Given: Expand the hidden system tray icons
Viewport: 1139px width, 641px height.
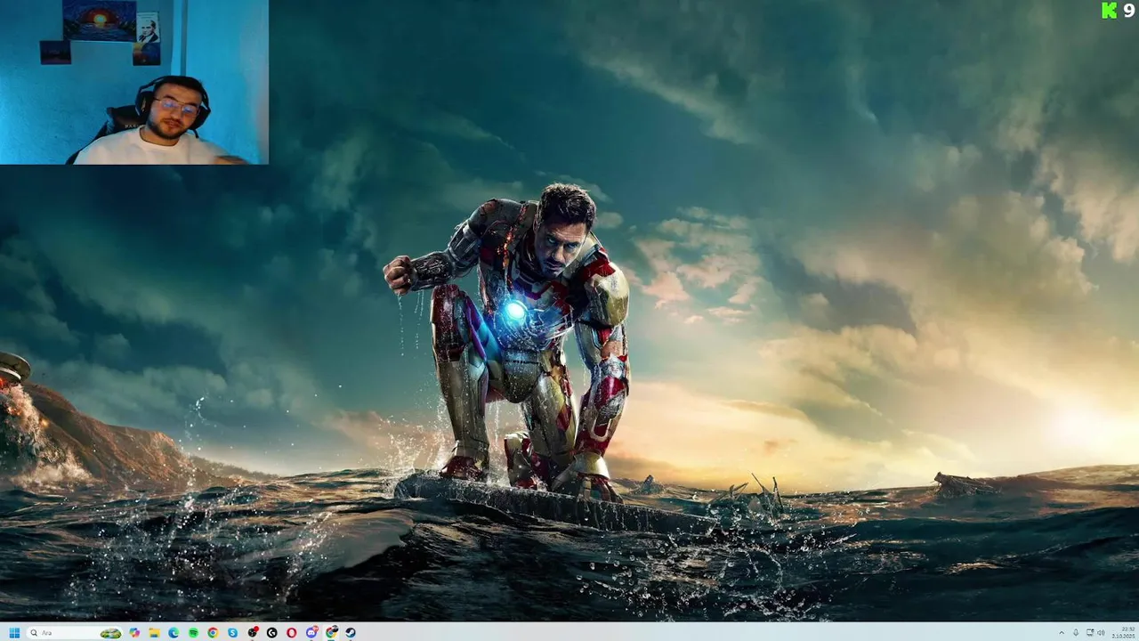Looking at the screenshot, I should click(1062, 633).
